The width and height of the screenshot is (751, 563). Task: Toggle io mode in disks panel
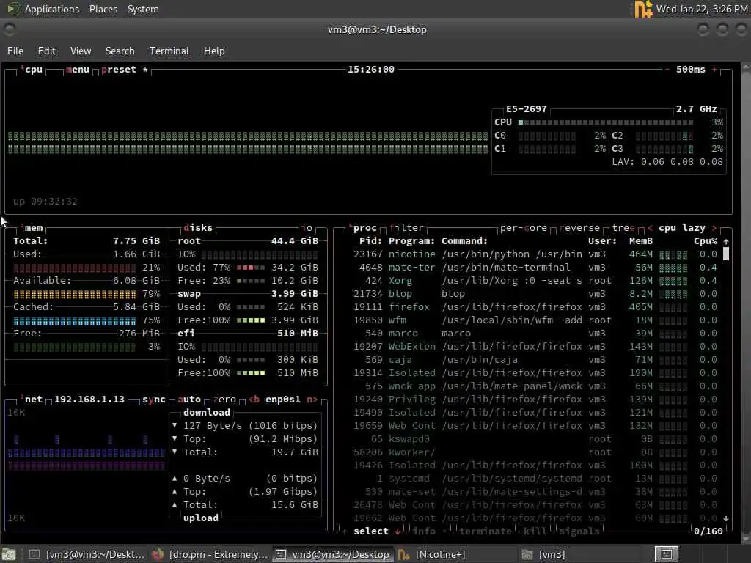307,228
